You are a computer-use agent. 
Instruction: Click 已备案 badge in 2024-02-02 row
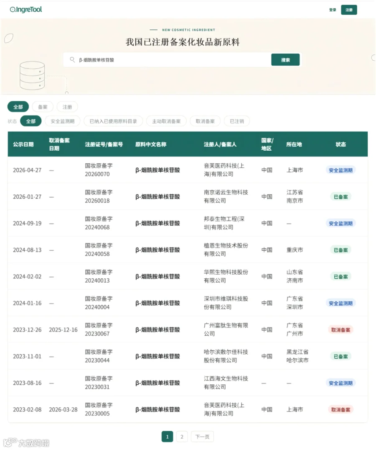pos(340,277)
